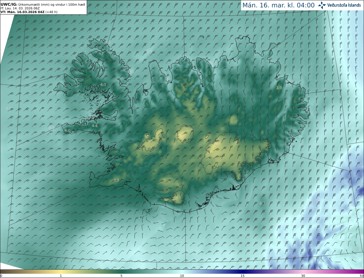The width and height of the screenshot is (364, 278).
Task: Click the 5 tick on the color scale
Action: [x=121, y=276]
